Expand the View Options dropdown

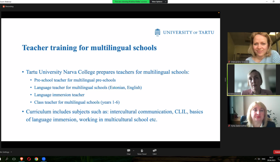(x=158, y=2)
